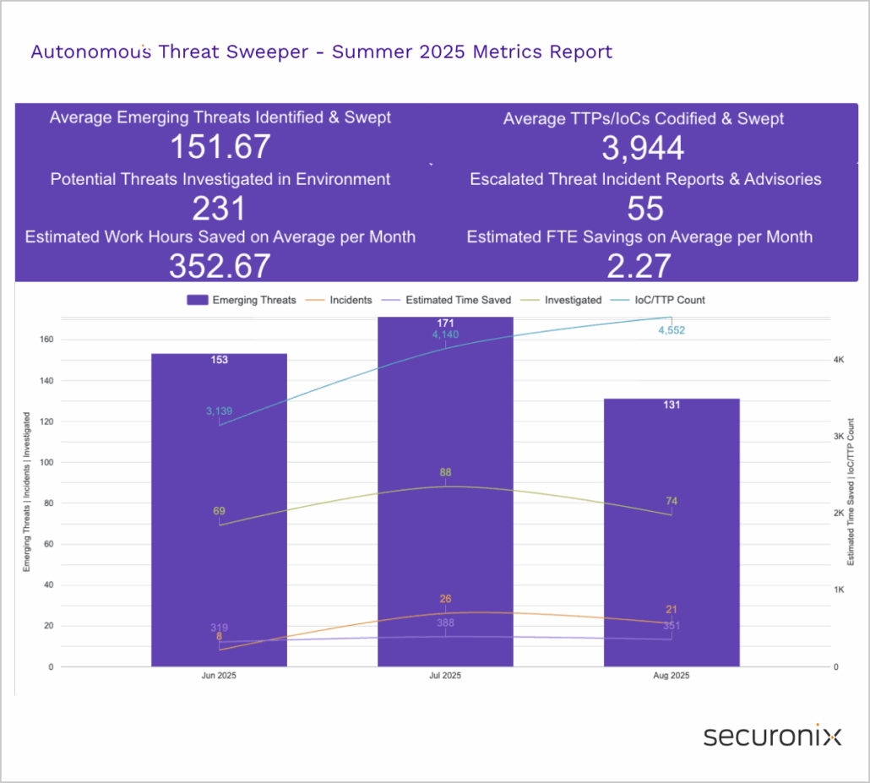The width and height of the screenshot is (870, 783).
Task: Click the 2.27 Estimated FTE Savings value
Action: (x=639, y=266)
